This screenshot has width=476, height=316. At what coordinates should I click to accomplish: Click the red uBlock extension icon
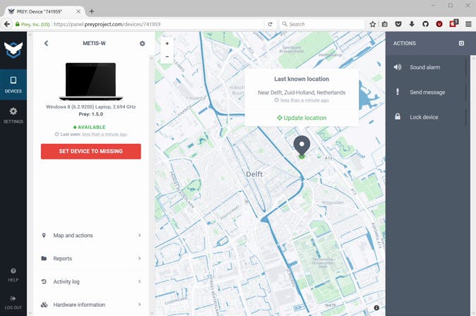coord(439,24)
